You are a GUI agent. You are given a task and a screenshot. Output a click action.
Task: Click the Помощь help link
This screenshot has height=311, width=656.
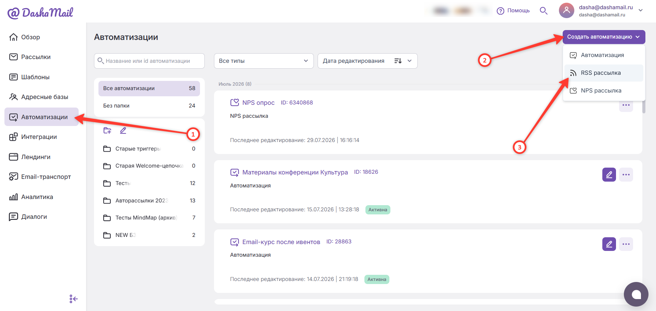tap(518, 11)
